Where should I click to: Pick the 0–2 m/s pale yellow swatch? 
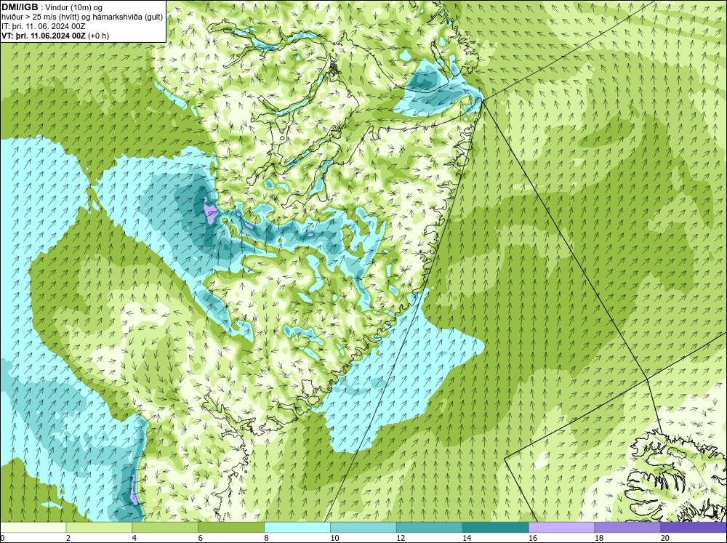(x=33, y=527)
